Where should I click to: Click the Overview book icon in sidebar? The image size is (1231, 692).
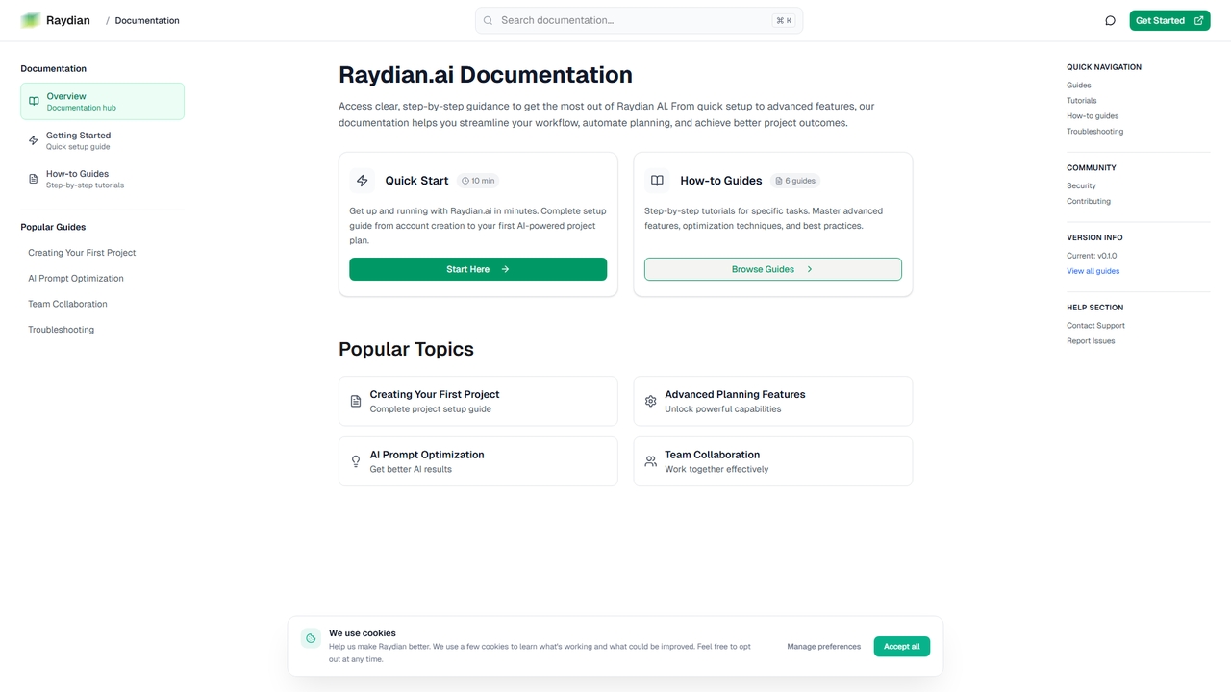(x=34, y=101)
